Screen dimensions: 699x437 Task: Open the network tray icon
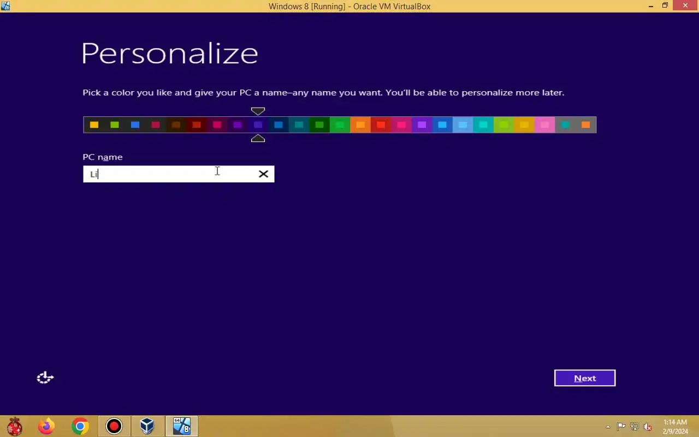pyautogui.click(x=635, y=427)
